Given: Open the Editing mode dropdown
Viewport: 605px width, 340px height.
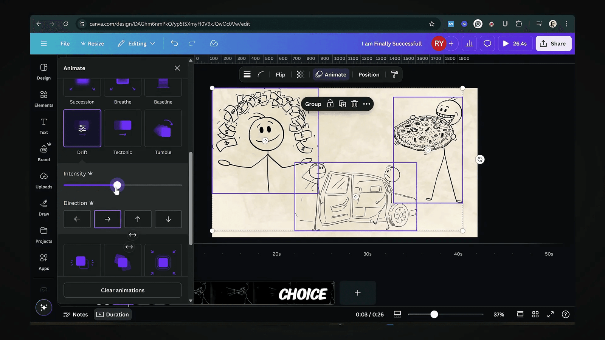Looking at the screenshot, I should click(136, 43).
